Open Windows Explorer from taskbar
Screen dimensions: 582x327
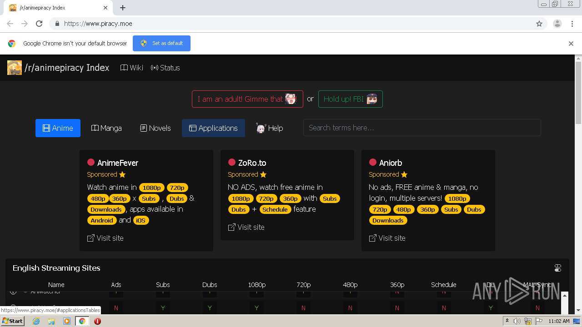point(51,321)
